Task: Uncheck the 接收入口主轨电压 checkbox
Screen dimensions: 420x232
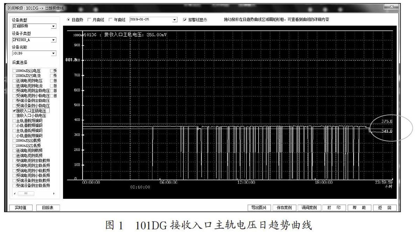Action: tap(14, 110)
